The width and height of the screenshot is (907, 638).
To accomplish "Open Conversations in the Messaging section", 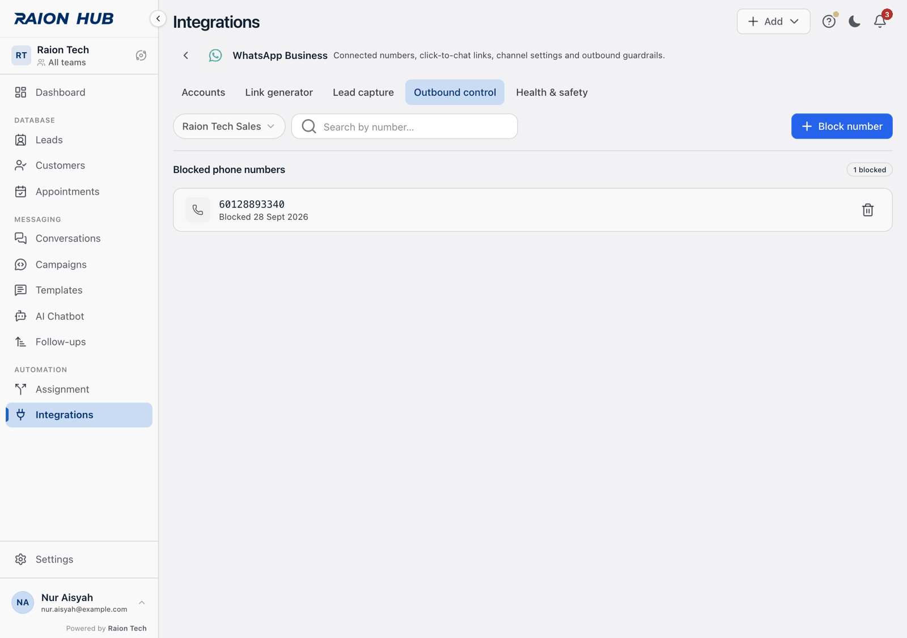I will (x=79, y=239).
